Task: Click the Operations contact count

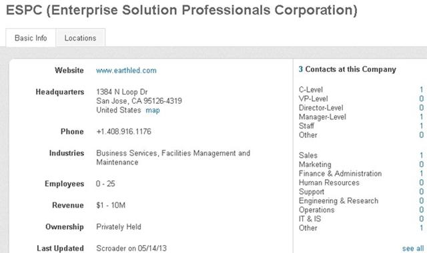Action: (x=421, y=210)
